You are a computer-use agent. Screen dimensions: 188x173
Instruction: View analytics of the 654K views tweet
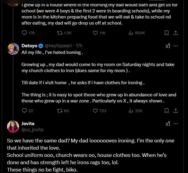(x=131, y=33)
